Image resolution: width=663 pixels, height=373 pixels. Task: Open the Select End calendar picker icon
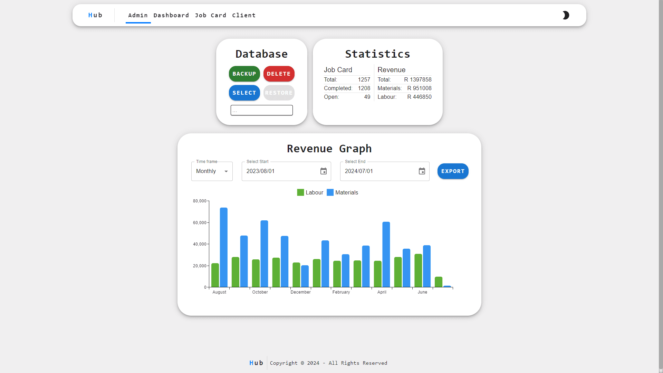(422, 171)
